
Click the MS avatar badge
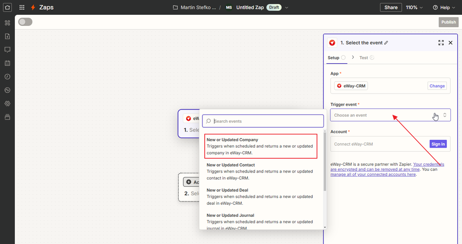tap(229, 7)
